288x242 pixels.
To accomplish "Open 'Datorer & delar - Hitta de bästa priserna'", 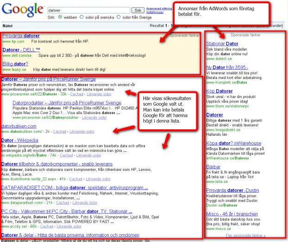I will tap(70, 235).
